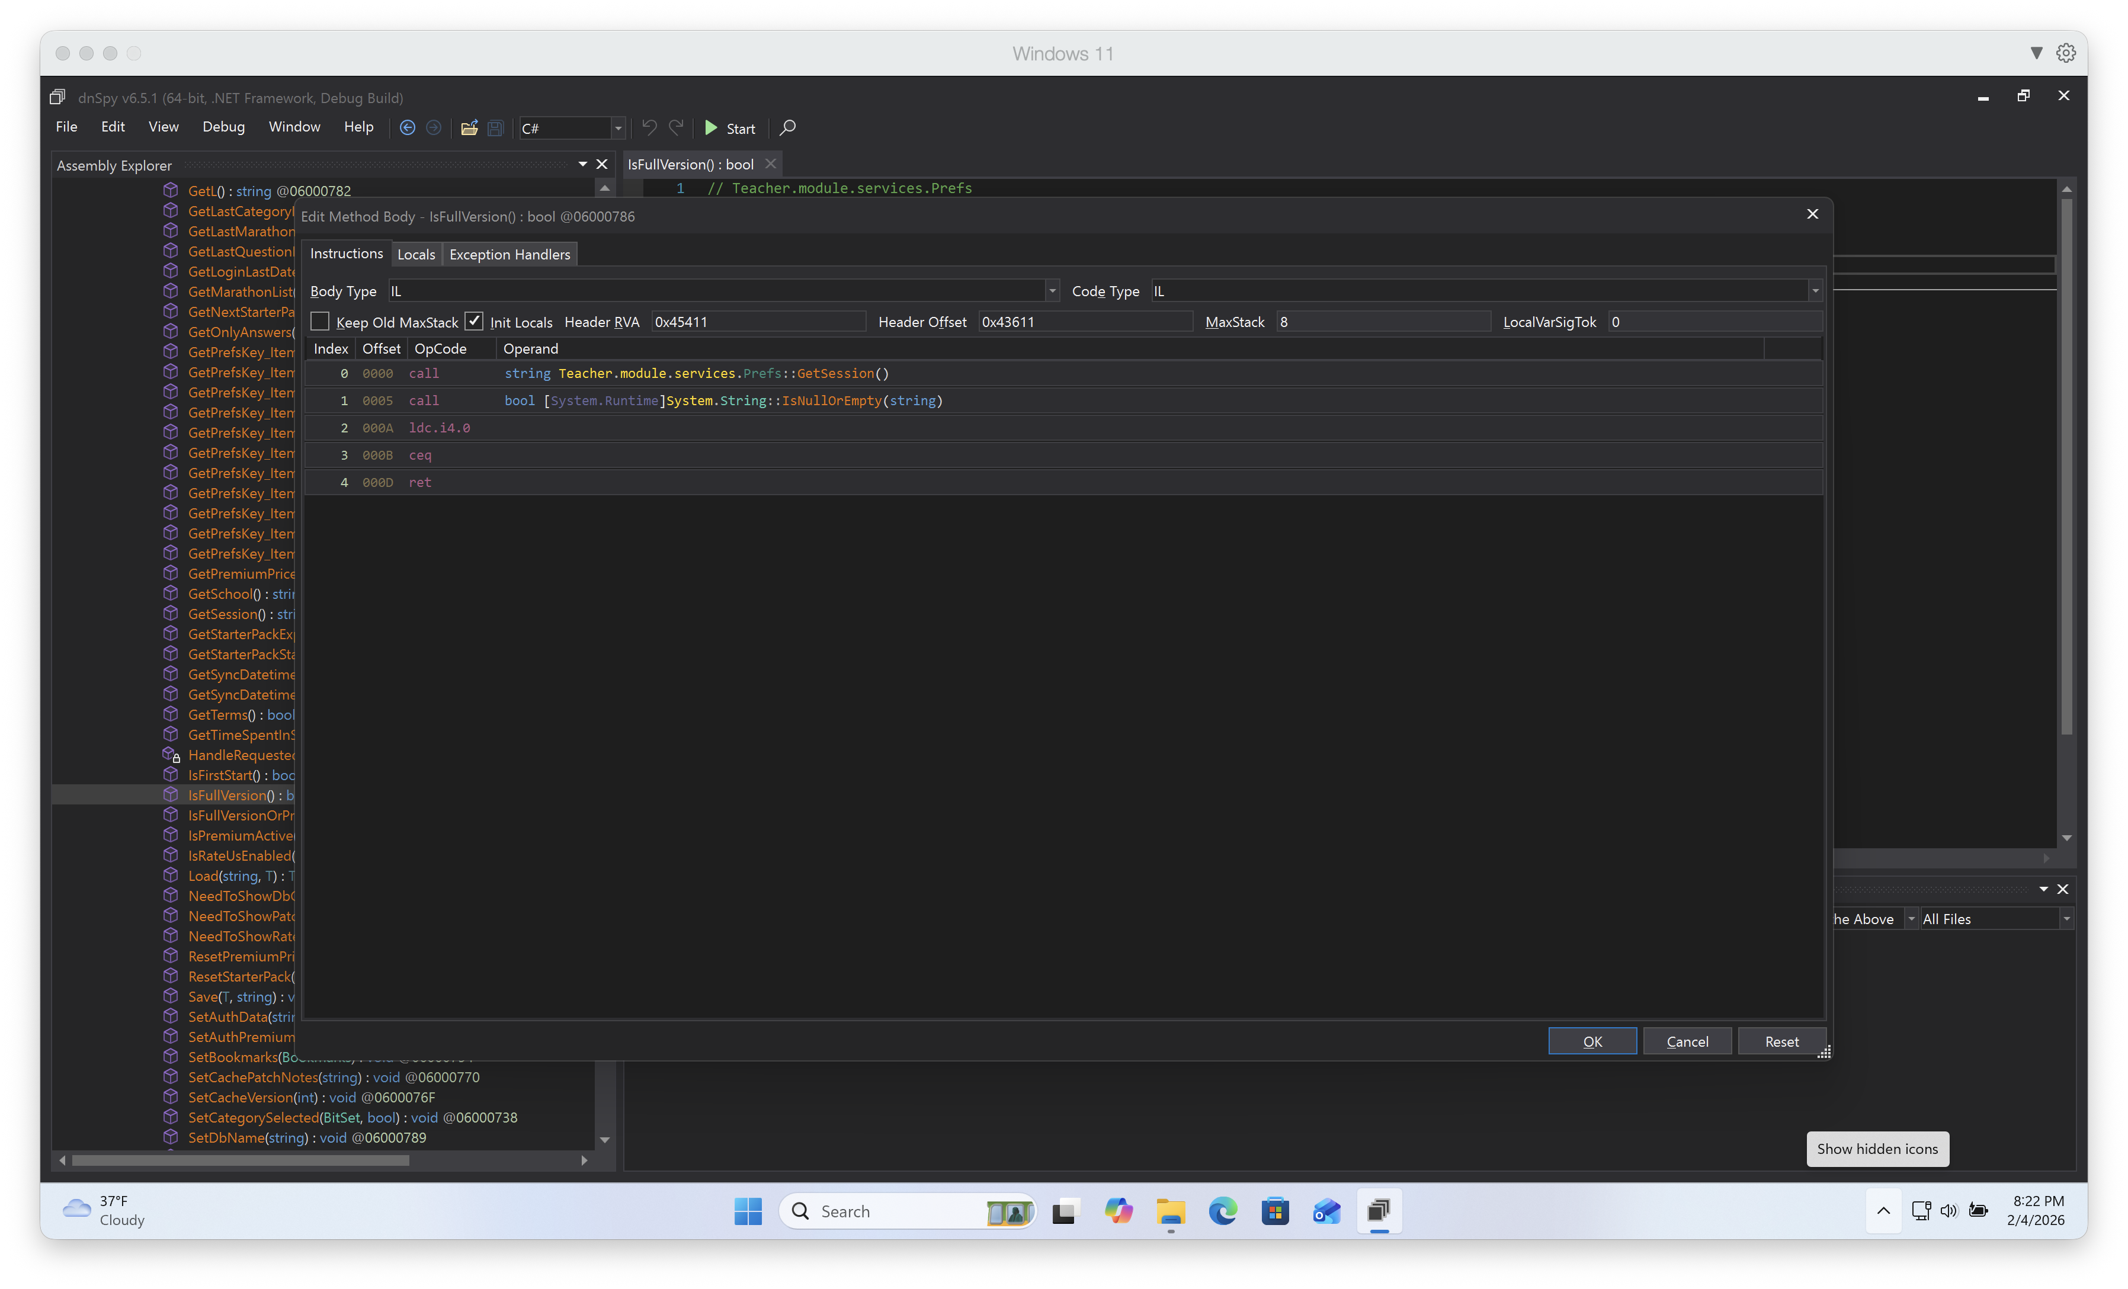Open the C# language selector dropdown
2128x1289 pixels.
(617, 129)
